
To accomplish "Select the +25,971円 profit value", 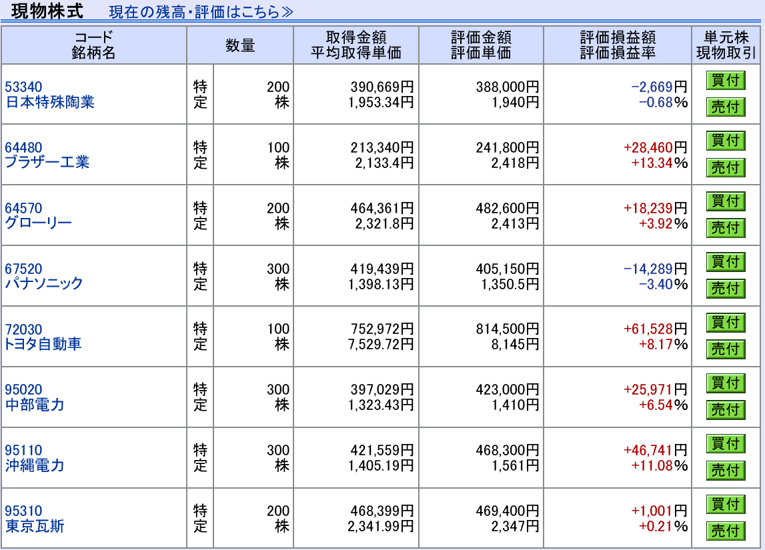I will 655,389.
